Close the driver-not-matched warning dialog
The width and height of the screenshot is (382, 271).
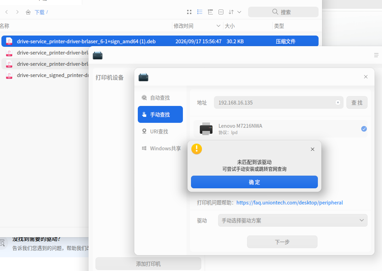click(x=313, y=149)
